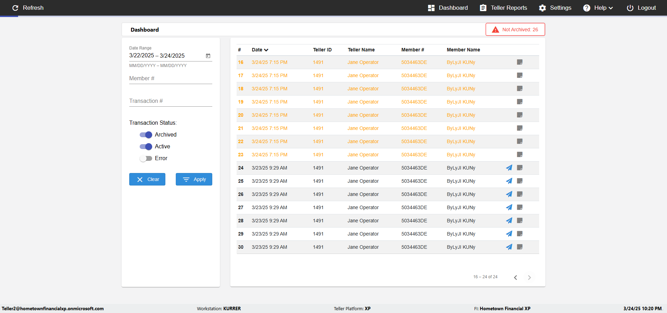Click send paper-plane icon in row 28

509,221
